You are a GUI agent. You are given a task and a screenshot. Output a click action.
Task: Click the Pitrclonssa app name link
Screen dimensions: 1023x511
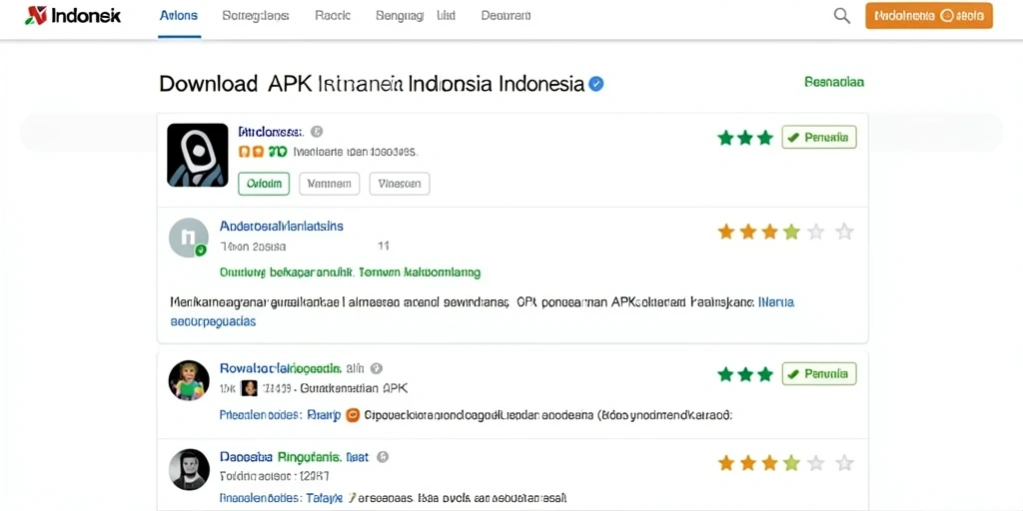point(271,132)
